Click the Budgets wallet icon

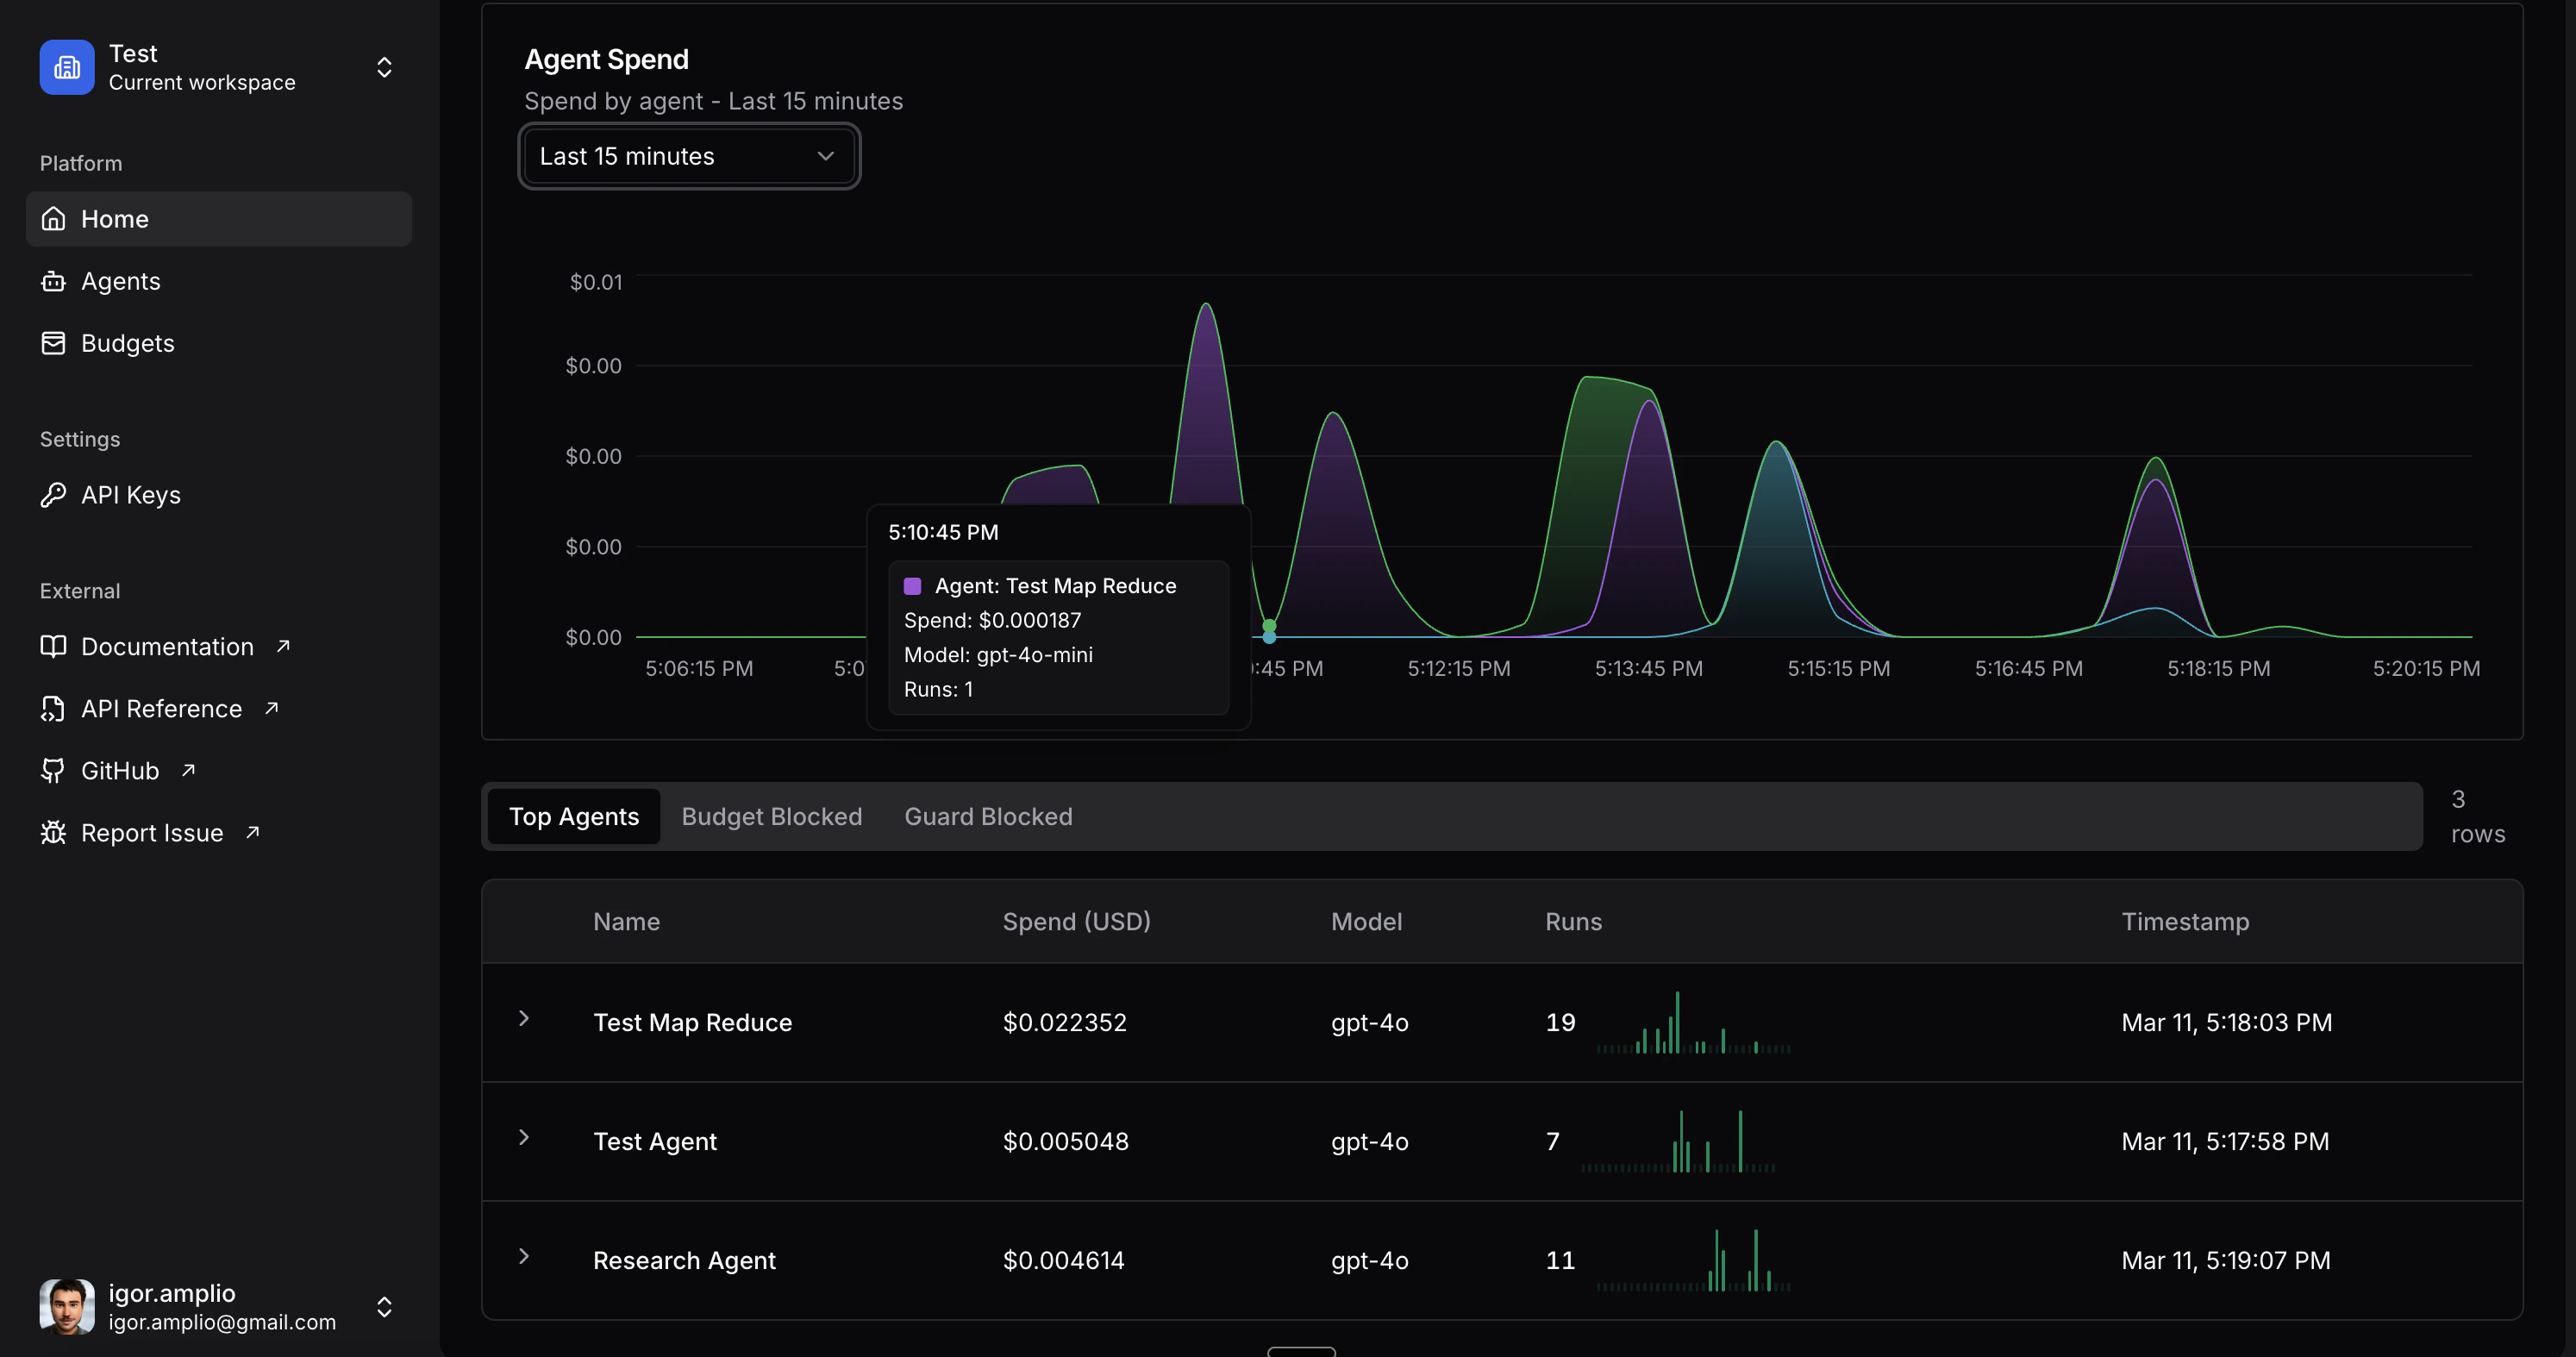53,343
